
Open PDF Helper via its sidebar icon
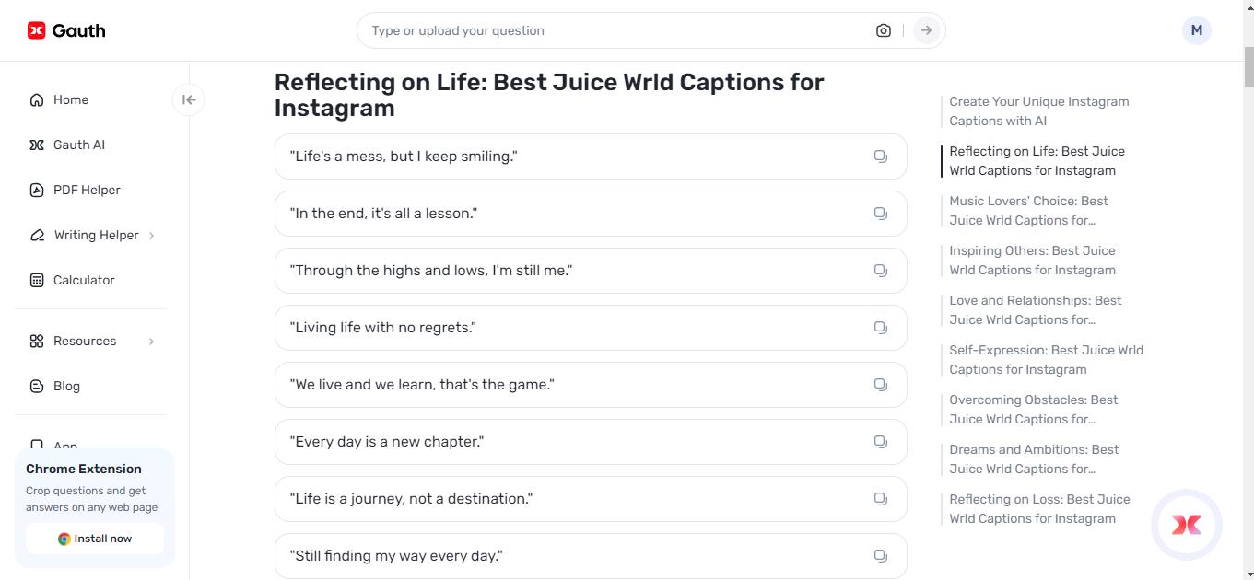pyautogui.click(x=37, y=190)
